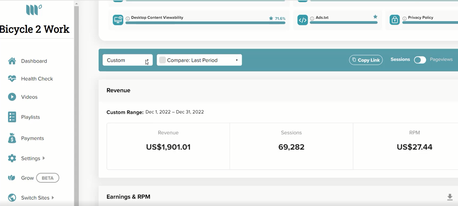Image resolution: width=458 pixels, height=206 pixels.
Task: Click Custom Range label
Action: (125, 112)
